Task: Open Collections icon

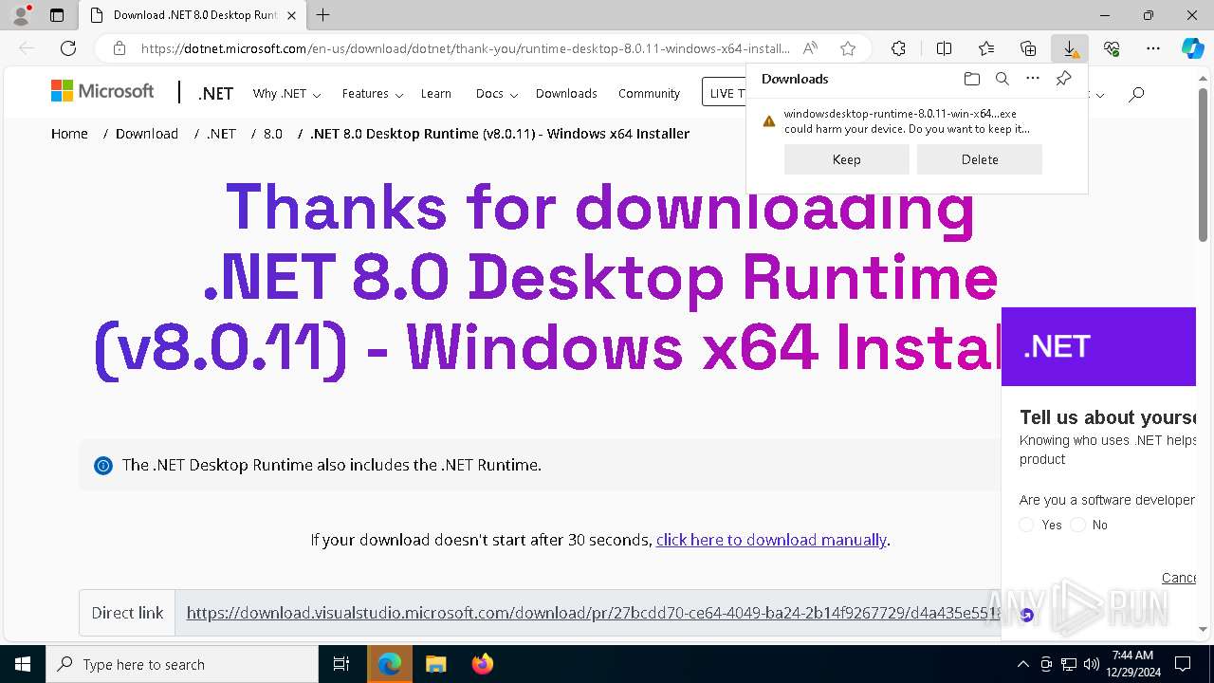Action: (1028, 48)
